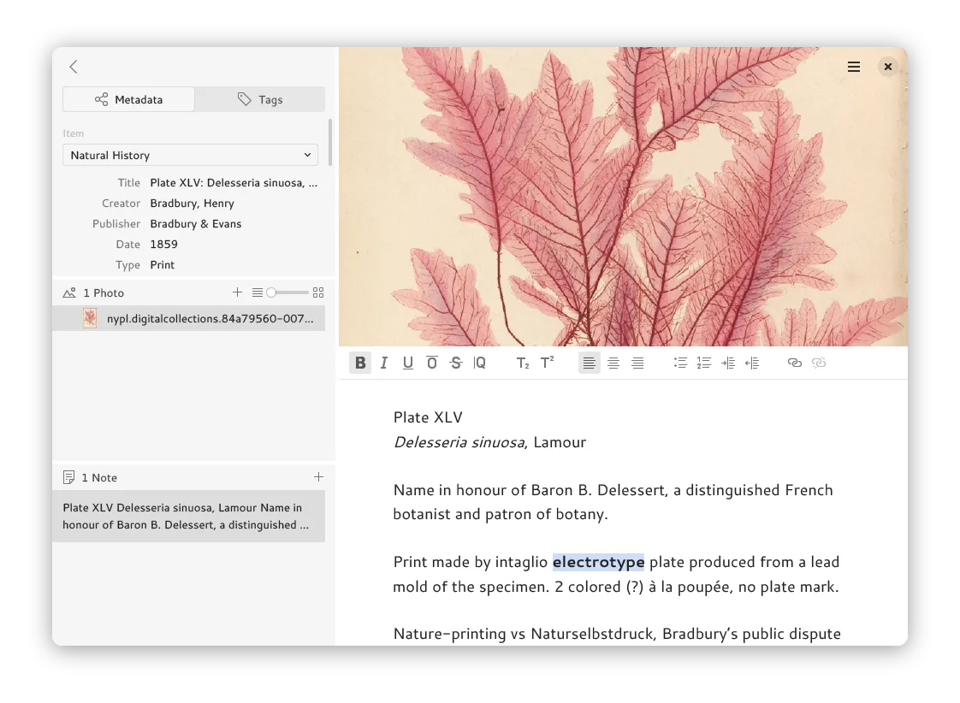Open the hamburger menu over the image

pos(853,67)
